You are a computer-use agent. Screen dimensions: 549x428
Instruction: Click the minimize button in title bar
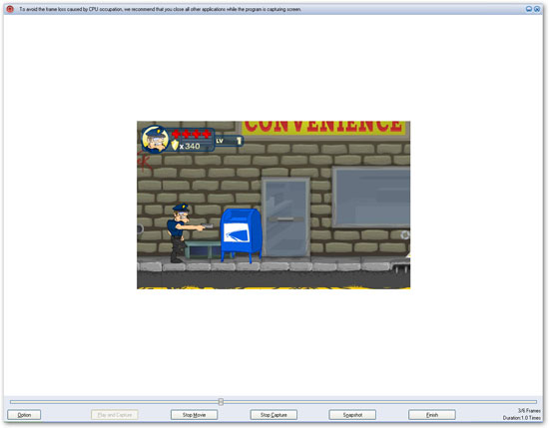pyautogui.click(x=529, y=9)
